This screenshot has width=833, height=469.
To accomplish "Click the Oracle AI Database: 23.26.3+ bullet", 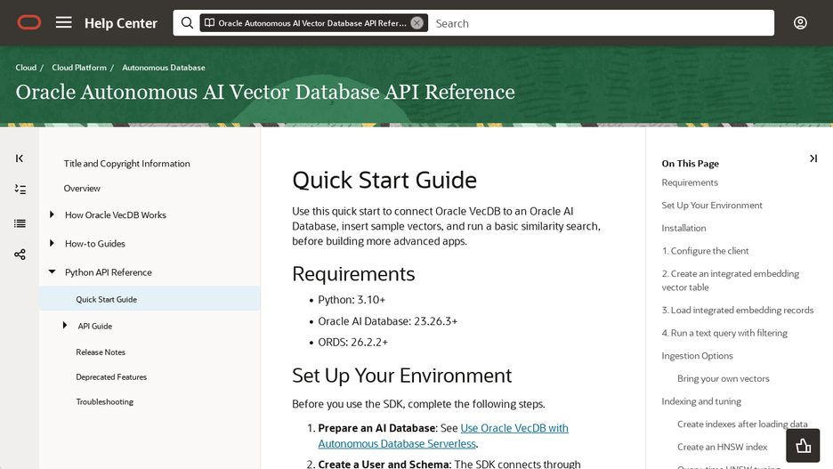I will tap(387, 321).
